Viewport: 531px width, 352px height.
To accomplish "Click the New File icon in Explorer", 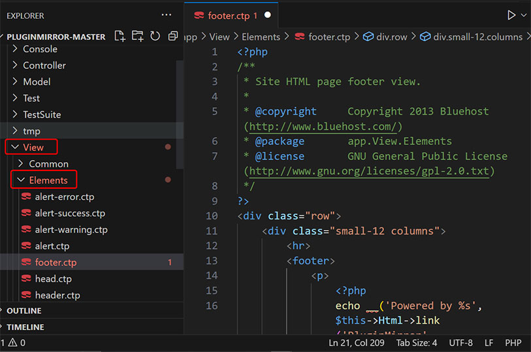I will (120, 36).
